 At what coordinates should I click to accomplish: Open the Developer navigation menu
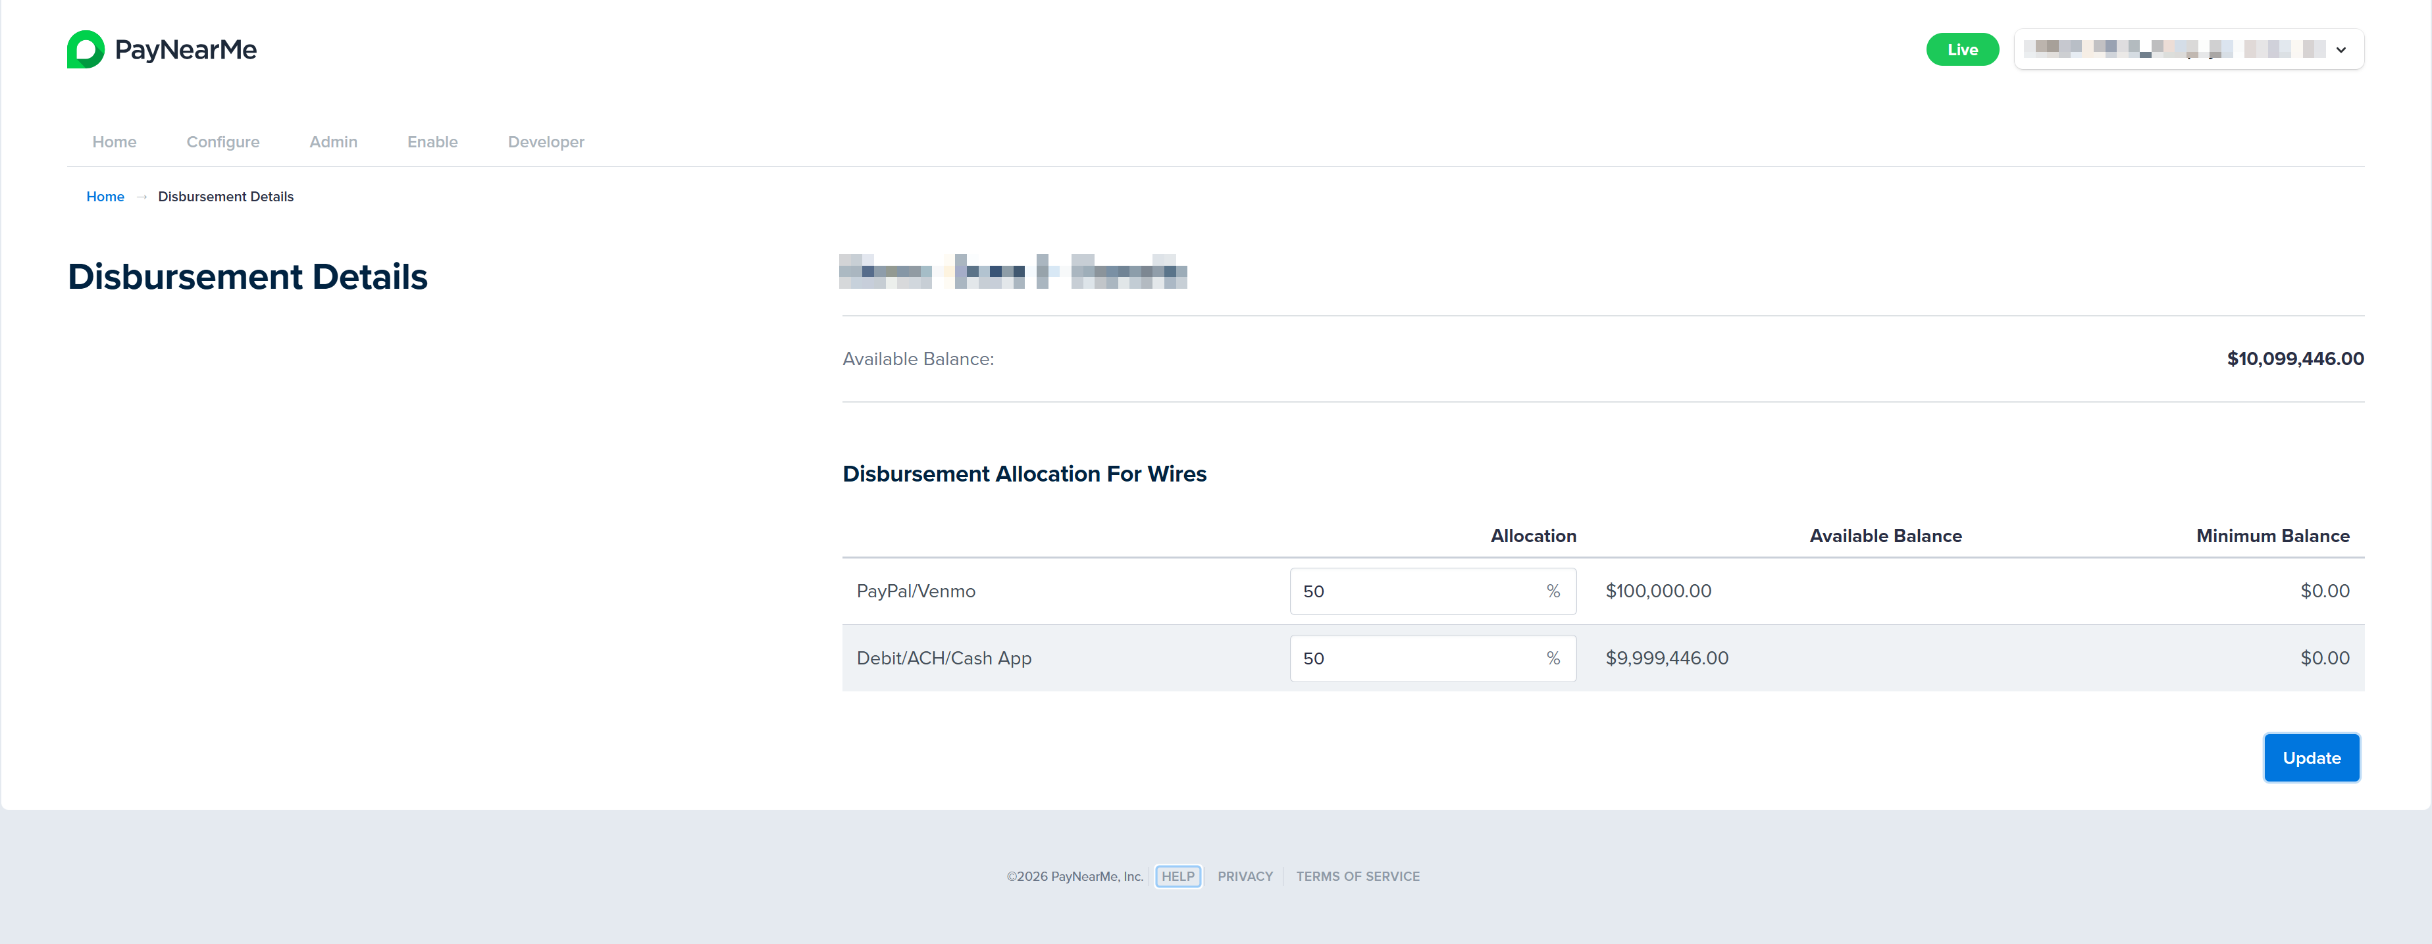(546, 141)
